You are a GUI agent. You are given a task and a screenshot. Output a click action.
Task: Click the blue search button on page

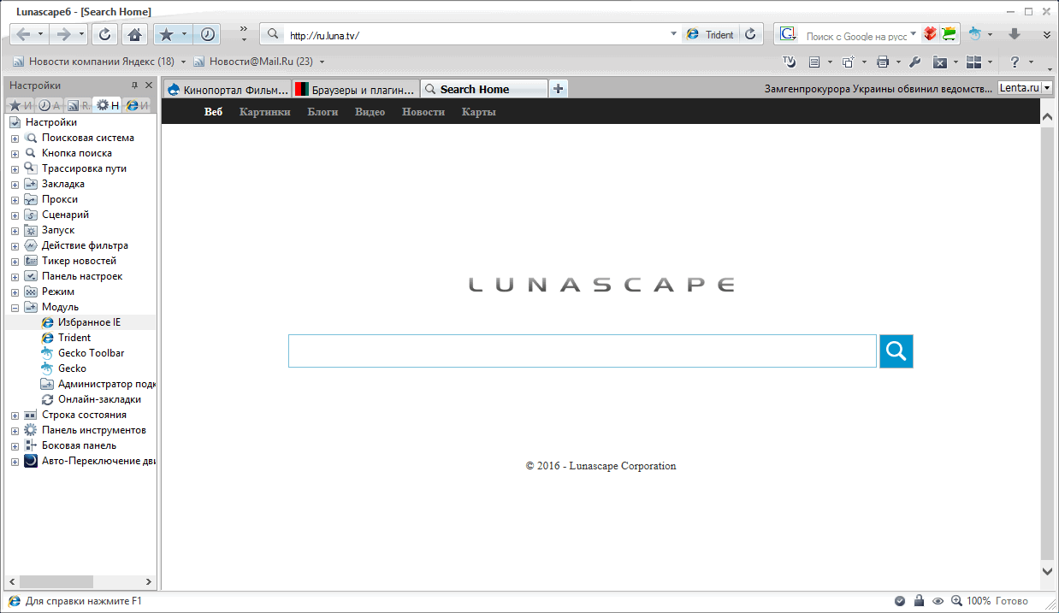pyautogui.click(x=896, y=351)
